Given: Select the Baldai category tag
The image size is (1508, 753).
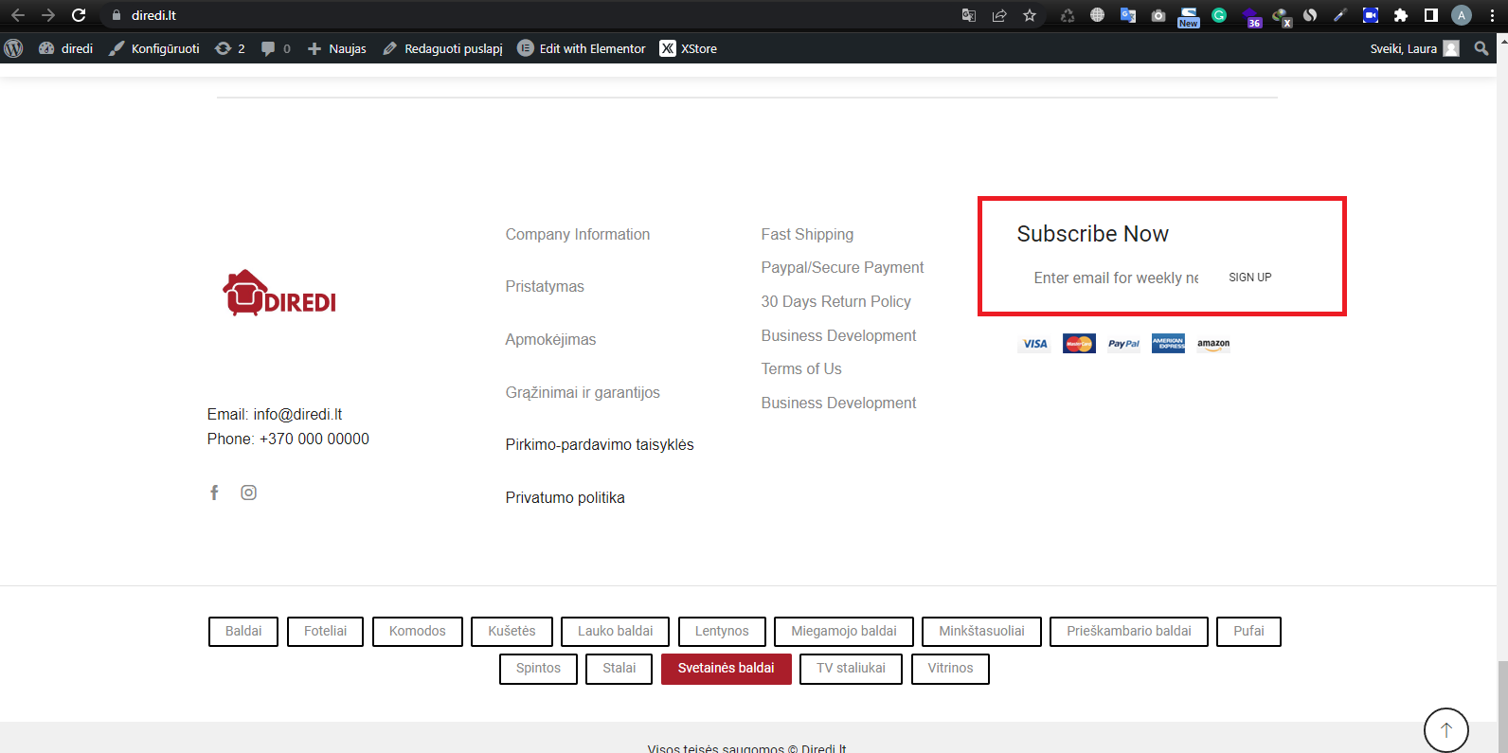Looking at the screenshot, I should tap(243, 631).
